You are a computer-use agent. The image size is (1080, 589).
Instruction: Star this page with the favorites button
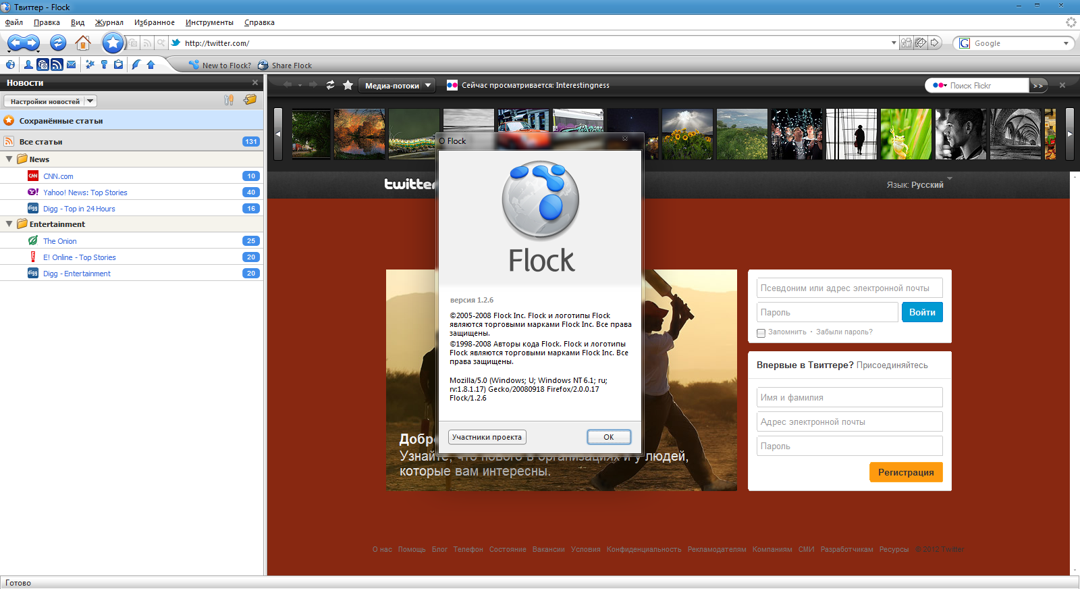pos(113,43)
